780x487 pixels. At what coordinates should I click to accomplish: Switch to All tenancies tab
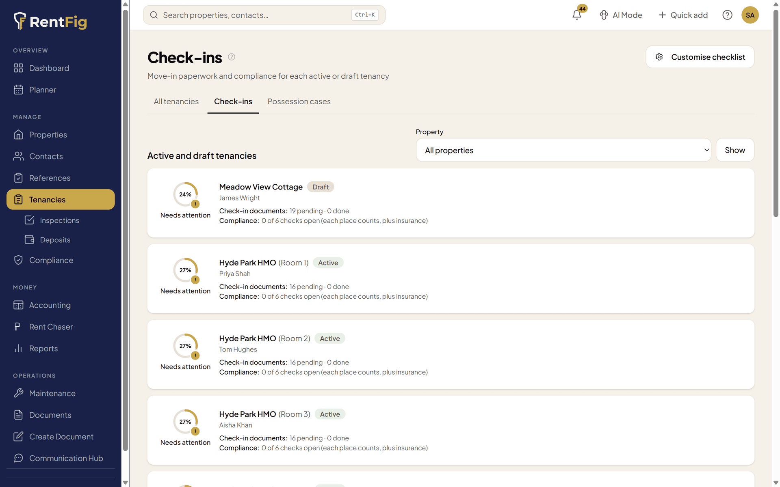pyautogui.click(x=176, y=101)
